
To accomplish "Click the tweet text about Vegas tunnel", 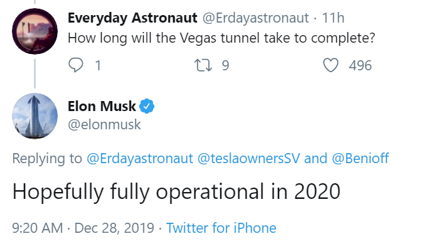I will click(221, 38).
